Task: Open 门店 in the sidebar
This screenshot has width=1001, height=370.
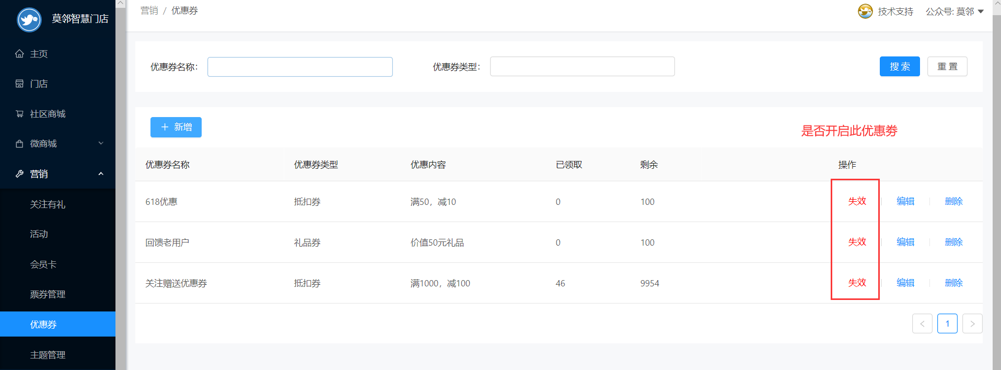Action: [57, 84]
